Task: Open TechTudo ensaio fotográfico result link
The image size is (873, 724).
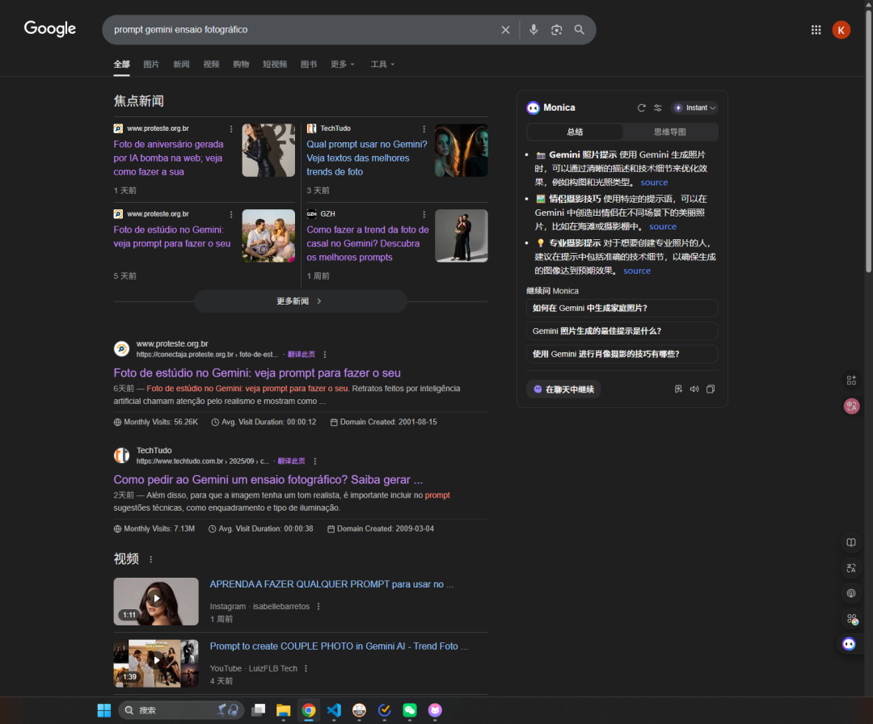Action: coord(268,480)
